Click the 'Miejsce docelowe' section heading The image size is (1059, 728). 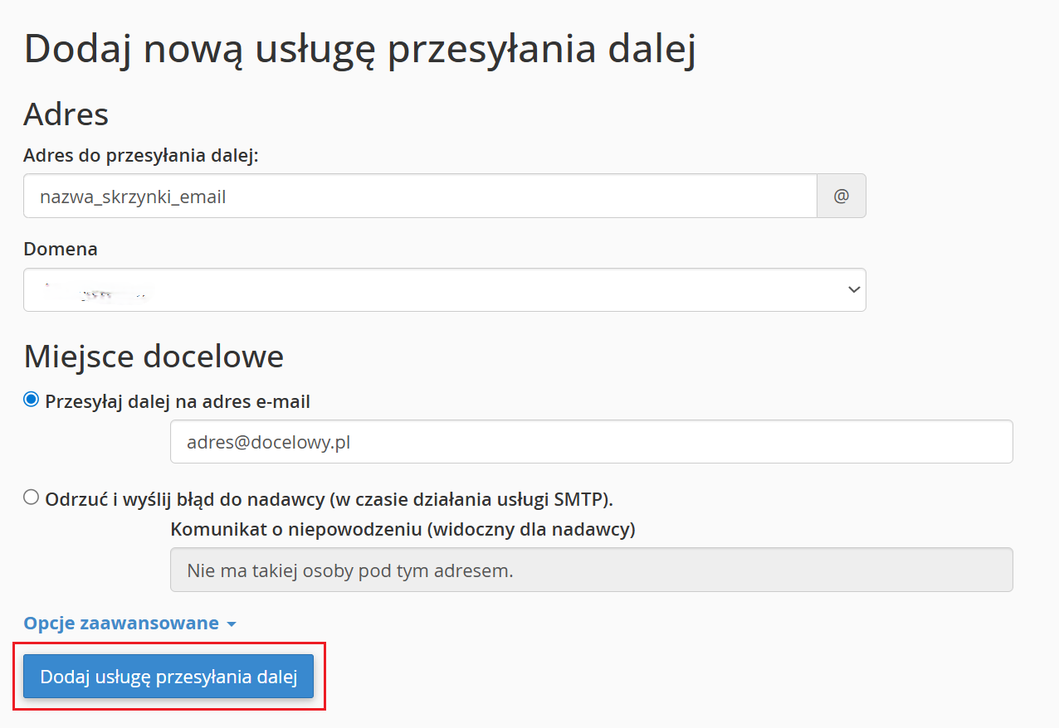tap(154, 357)
